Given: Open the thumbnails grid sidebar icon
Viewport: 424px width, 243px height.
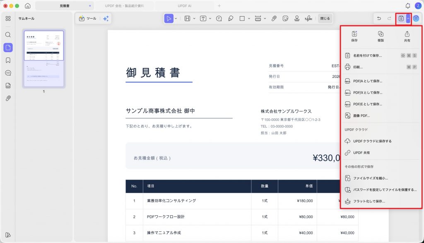Looking at the screenshot, I should (8, 18).
